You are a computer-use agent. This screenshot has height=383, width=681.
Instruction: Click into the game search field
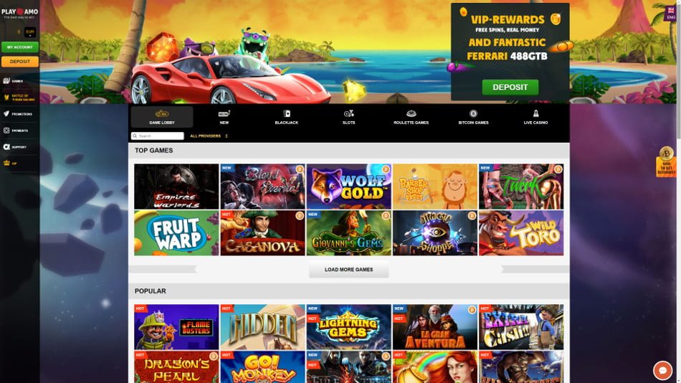click(157, 136)
